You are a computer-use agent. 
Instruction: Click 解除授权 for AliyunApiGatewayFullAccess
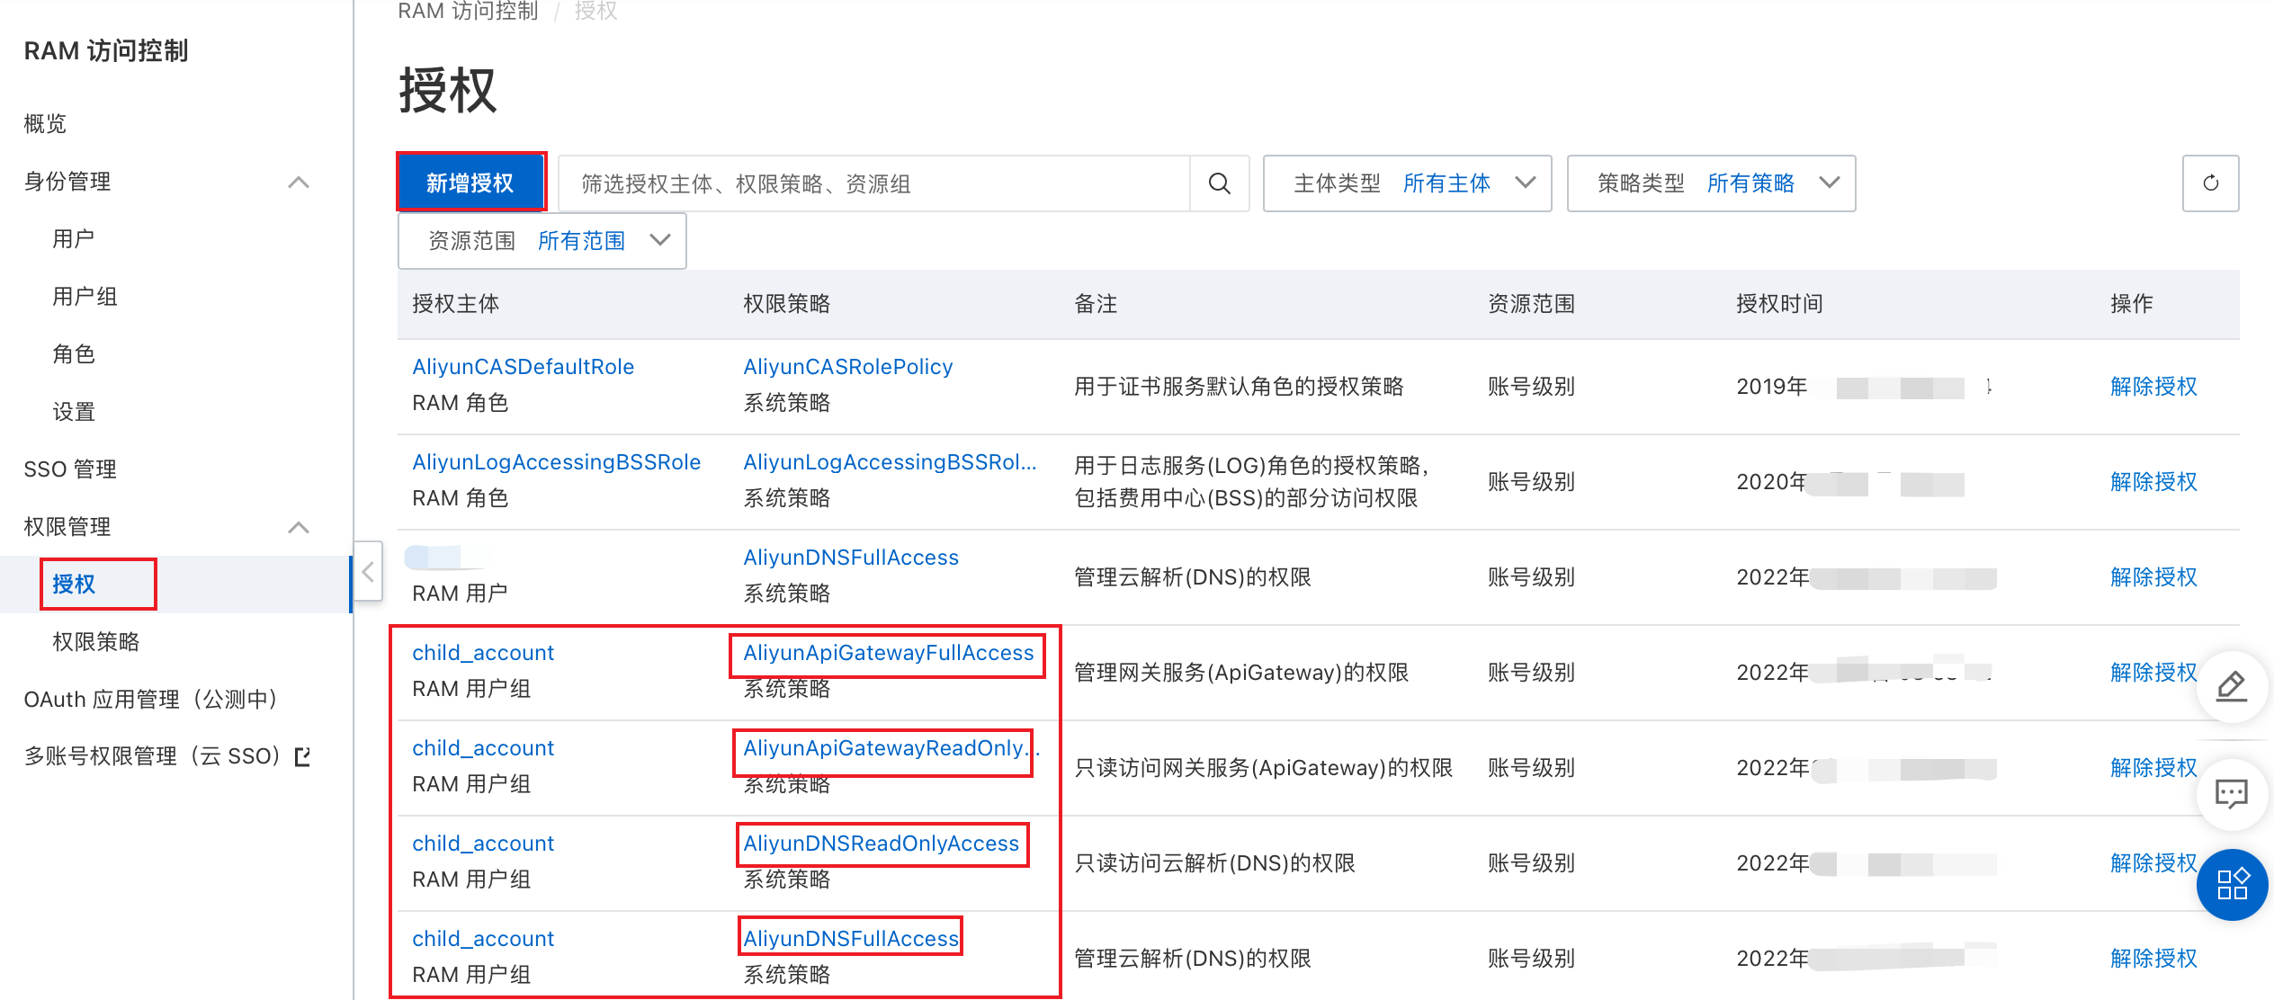click(x=2153, y=673)
